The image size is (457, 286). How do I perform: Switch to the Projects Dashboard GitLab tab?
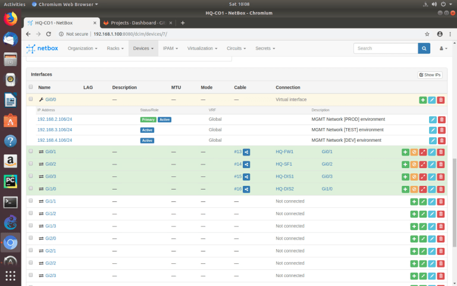point(138,23)
